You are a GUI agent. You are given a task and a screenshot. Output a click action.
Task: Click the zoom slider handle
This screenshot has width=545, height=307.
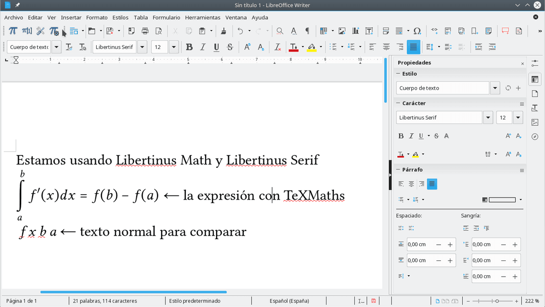tap(497, 301)
